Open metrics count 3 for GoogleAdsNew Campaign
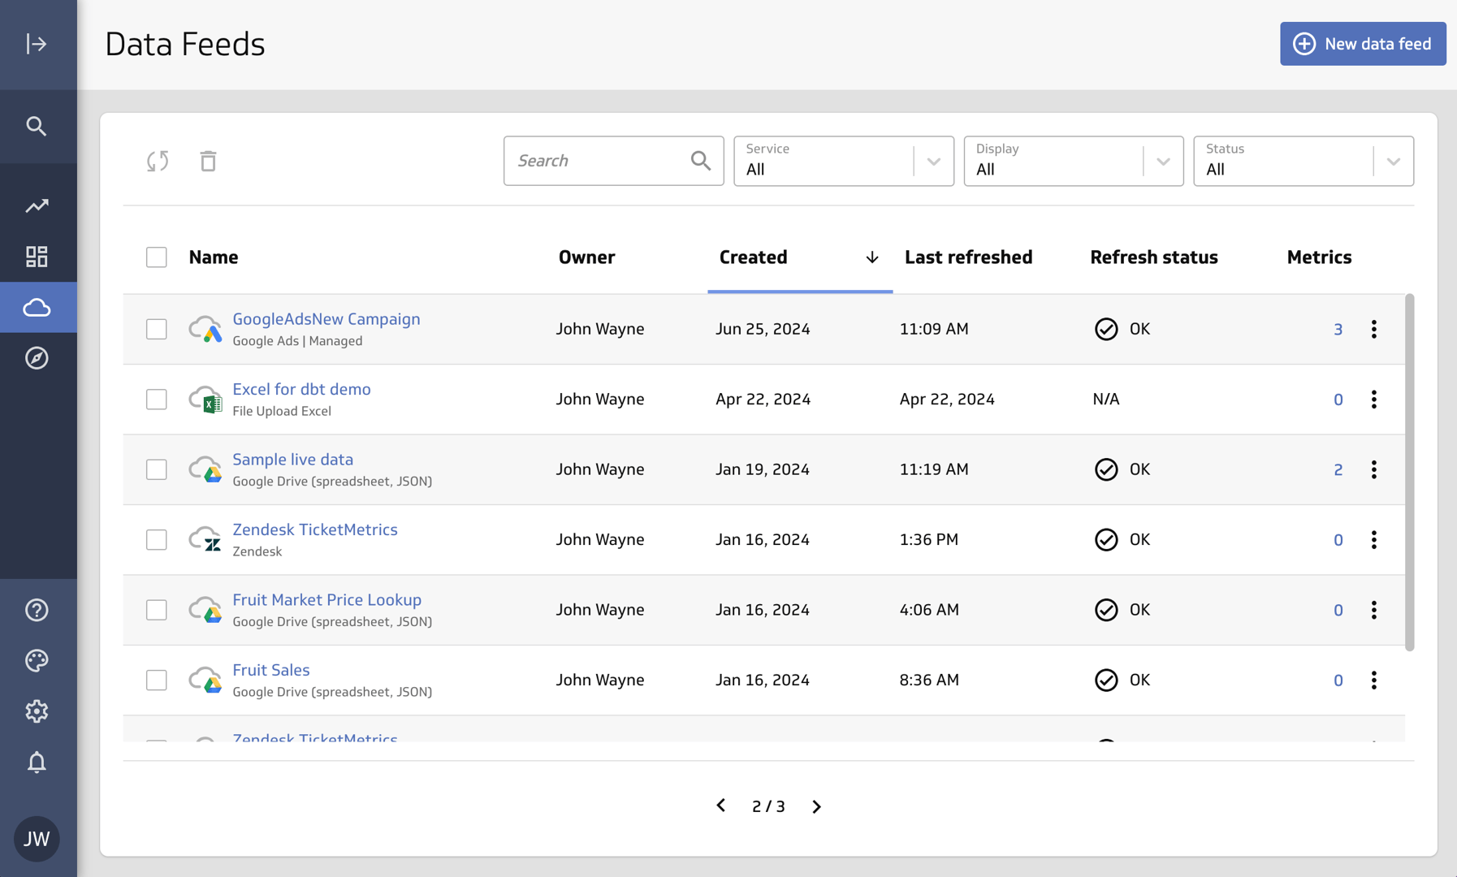Viewport: 1457px width, 877px height. pyautogui.click(x=1338, y=330)
